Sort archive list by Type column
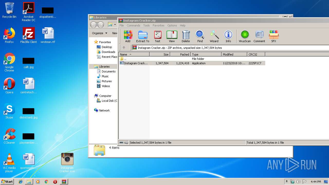329x185 pixels. [206, 54]
